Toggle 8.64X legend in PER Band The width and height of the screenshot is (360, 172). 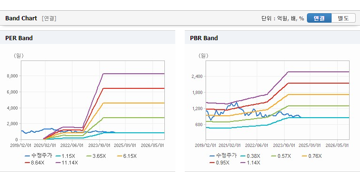pos(35,163)
